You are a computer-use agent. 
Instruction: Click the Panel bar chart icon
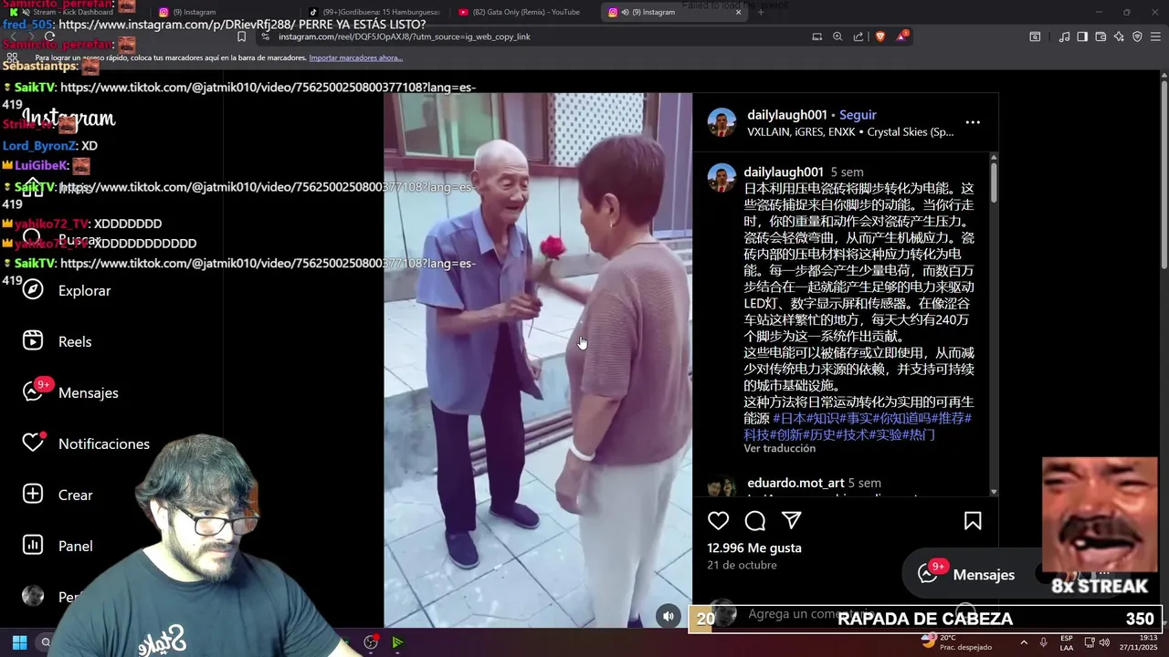33,546
